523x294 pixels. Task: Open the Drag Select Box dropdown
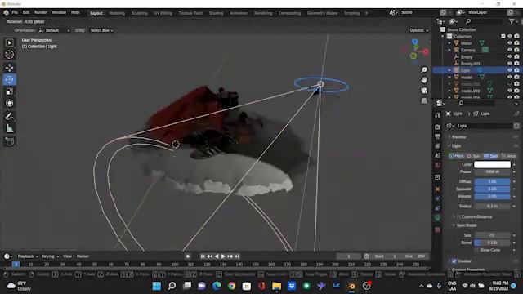101,30
